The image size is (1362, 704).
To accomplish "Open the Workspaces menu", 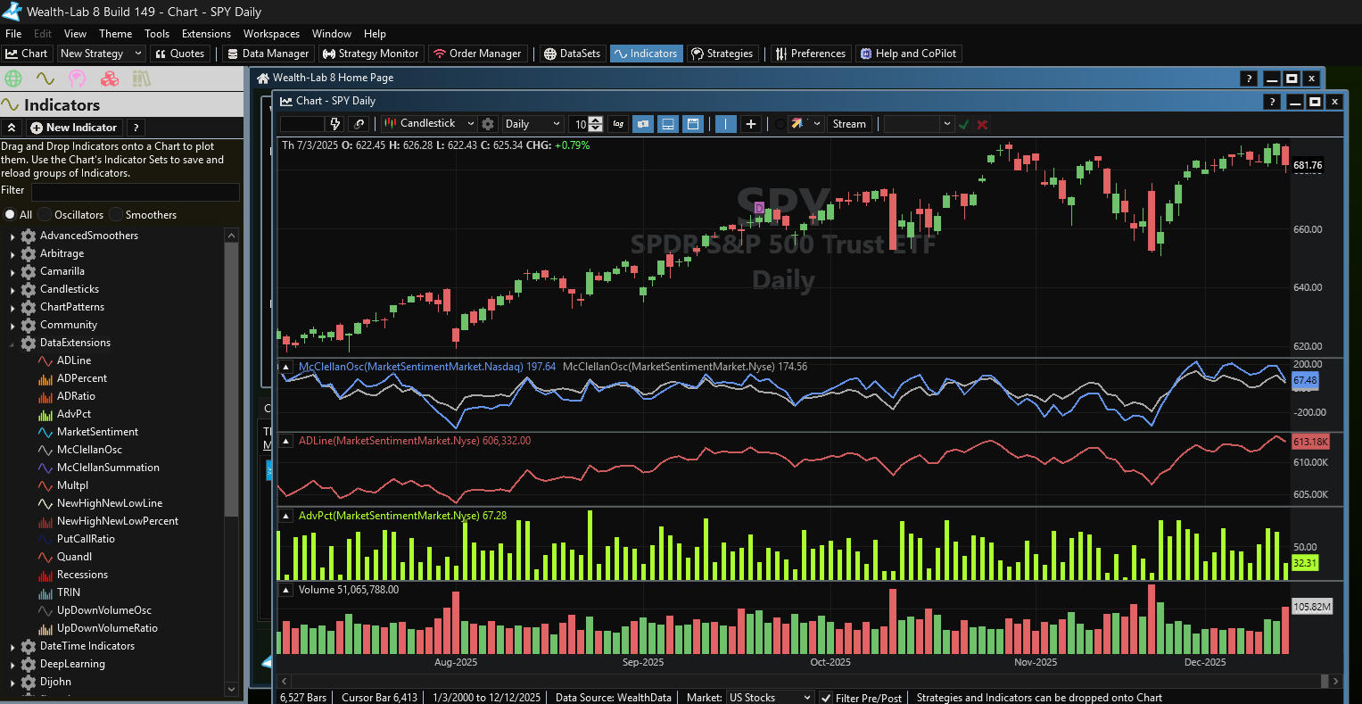I will pyautogui.click(x=271, y=34).
